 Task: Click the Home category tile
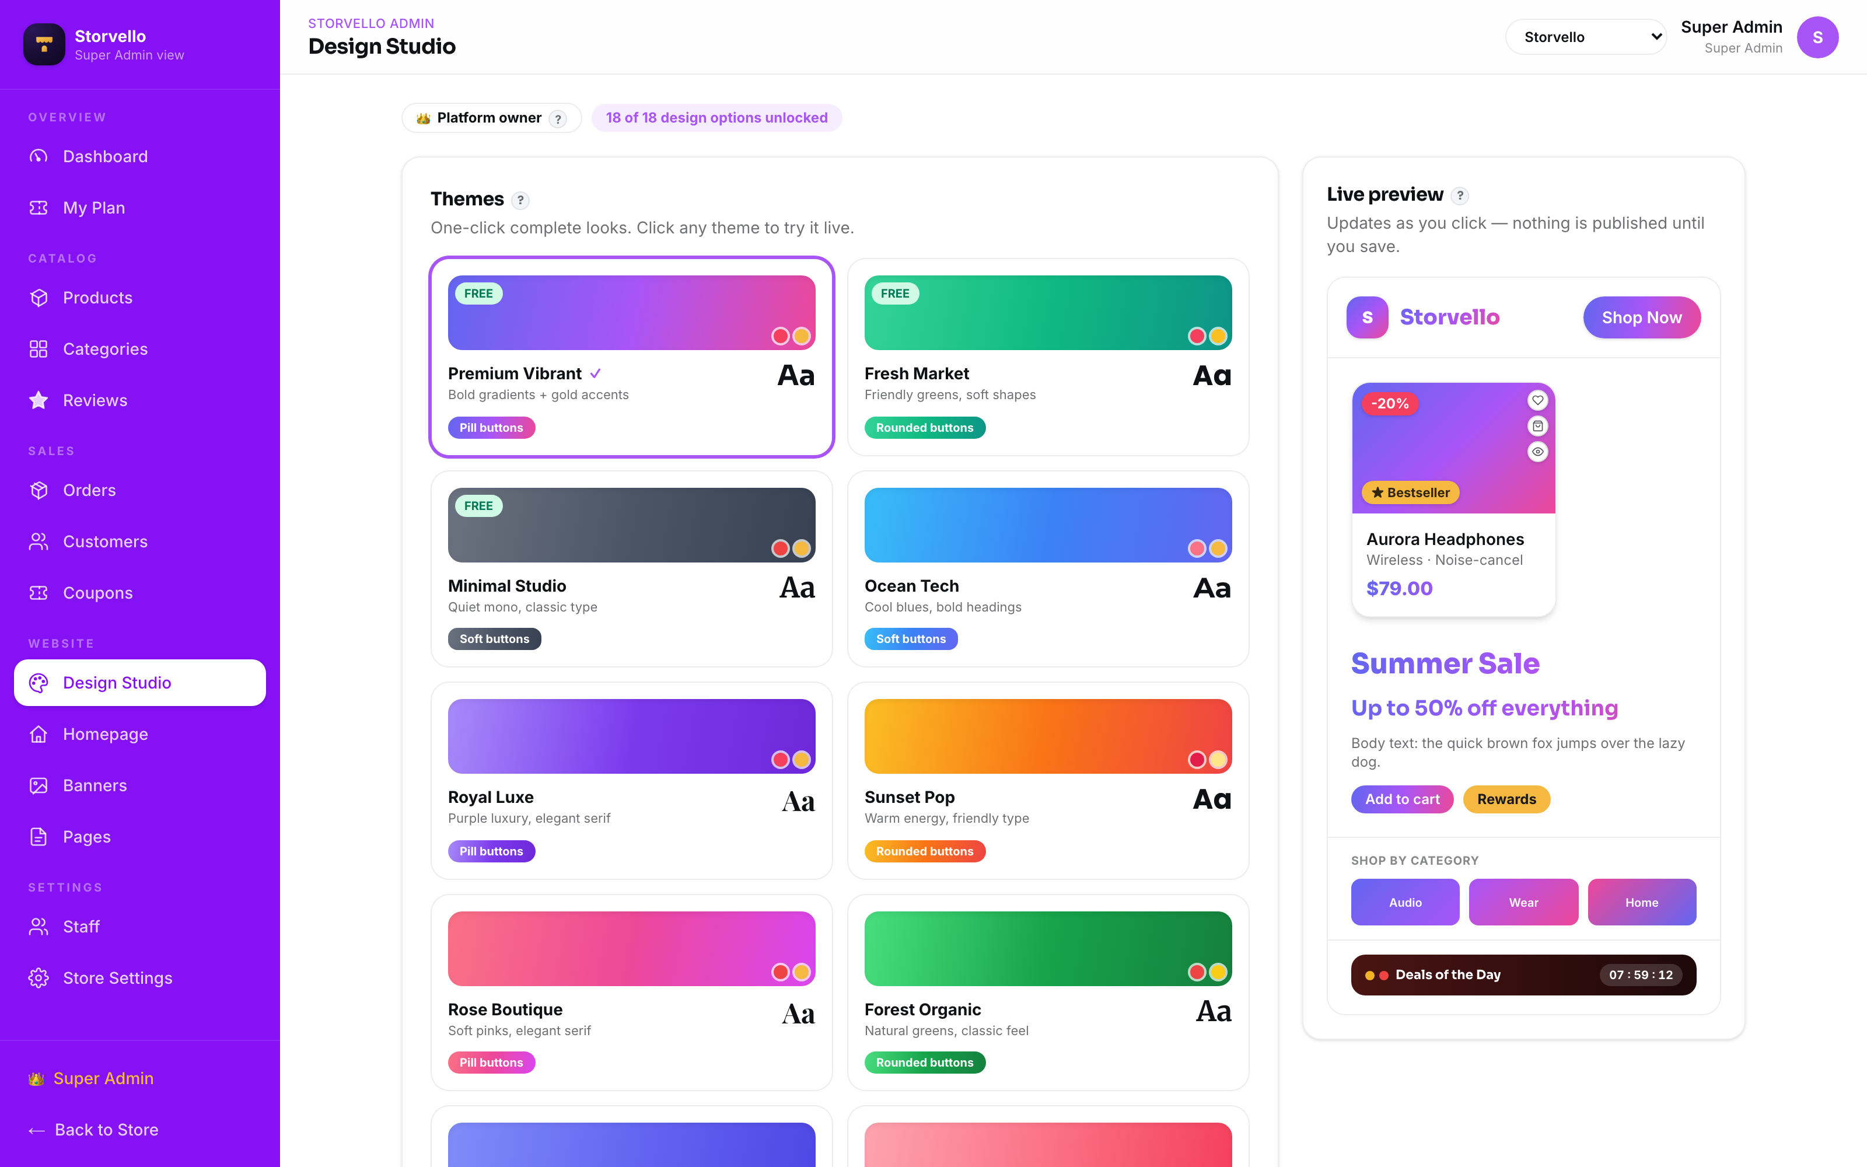[x=1642, y=902]
